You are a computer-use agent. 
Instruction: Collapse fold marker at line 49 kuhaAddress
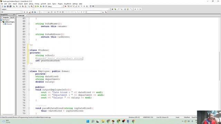[x=29, y=34]
